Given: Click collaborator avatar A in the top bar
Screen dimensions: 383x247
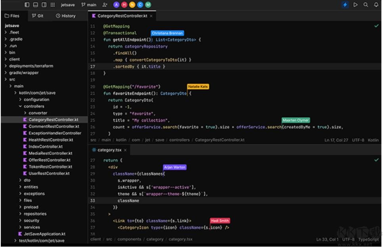Looking at the screenshot, I should point(116,5).
